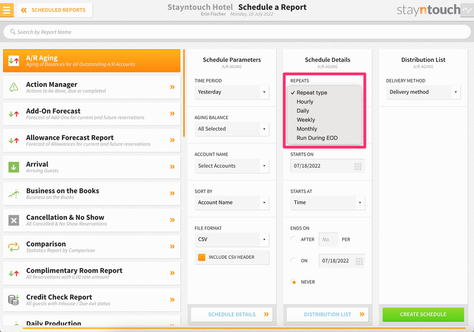Choose Monthly in the Repeats list
The image size is (474, 332).
(x=325, y=129)
